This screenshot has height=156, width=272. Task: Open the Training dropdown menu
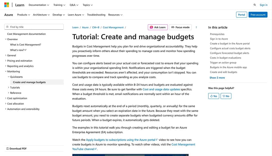click(x=59, y=5)
